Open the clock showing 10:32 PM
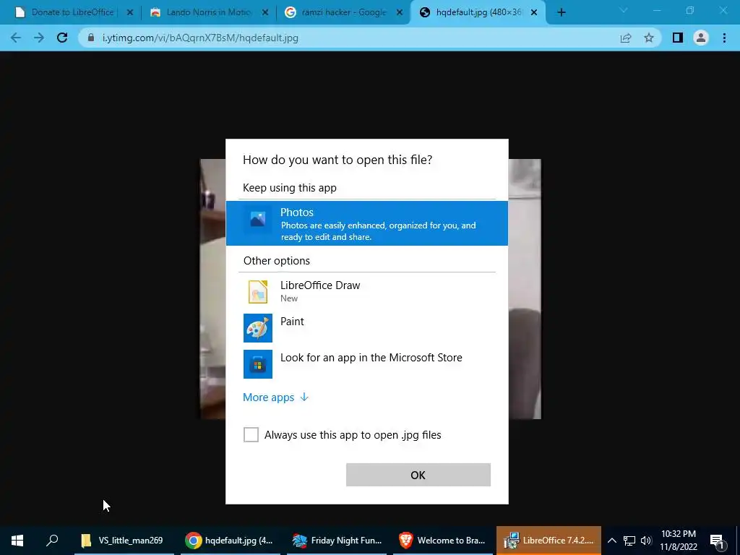The image size is (740, 555). 678,541
